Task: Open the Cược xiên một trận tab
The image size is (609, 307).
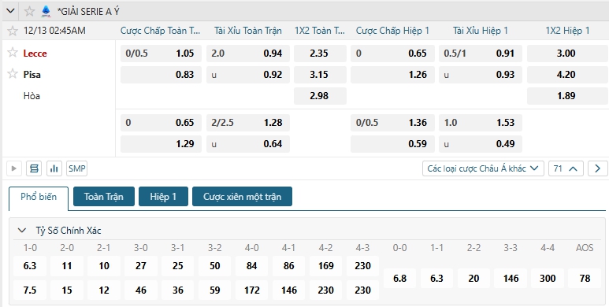Action: pyautogui.click(x=242, y=196)
